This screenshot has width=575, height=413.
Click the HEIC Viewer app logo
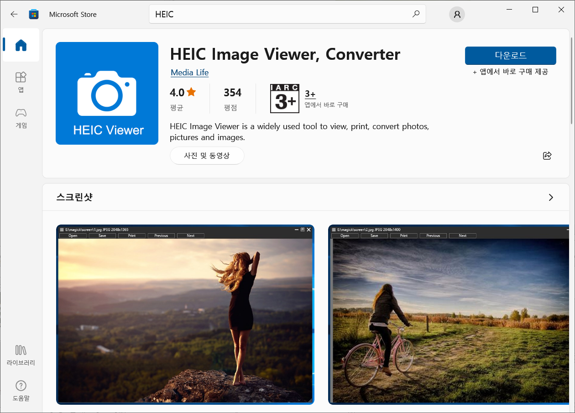click(107, 93)
